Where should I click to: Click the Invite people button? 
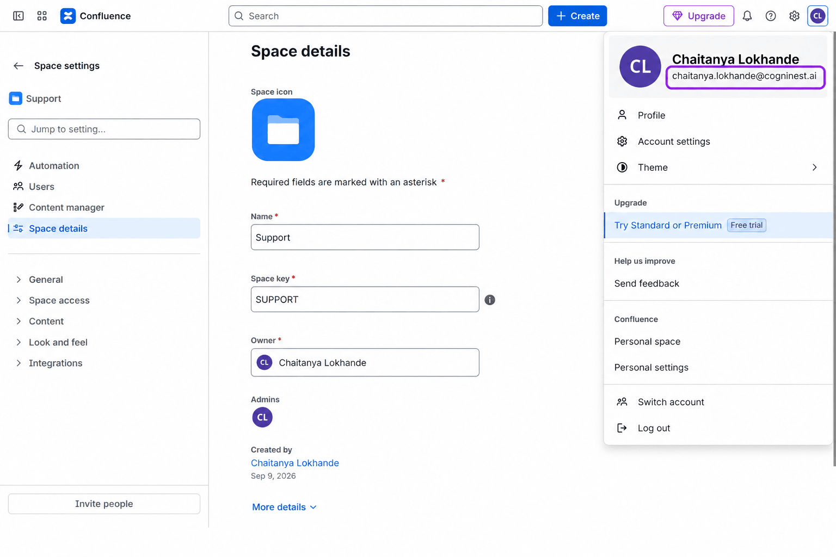tap(104, 504)
